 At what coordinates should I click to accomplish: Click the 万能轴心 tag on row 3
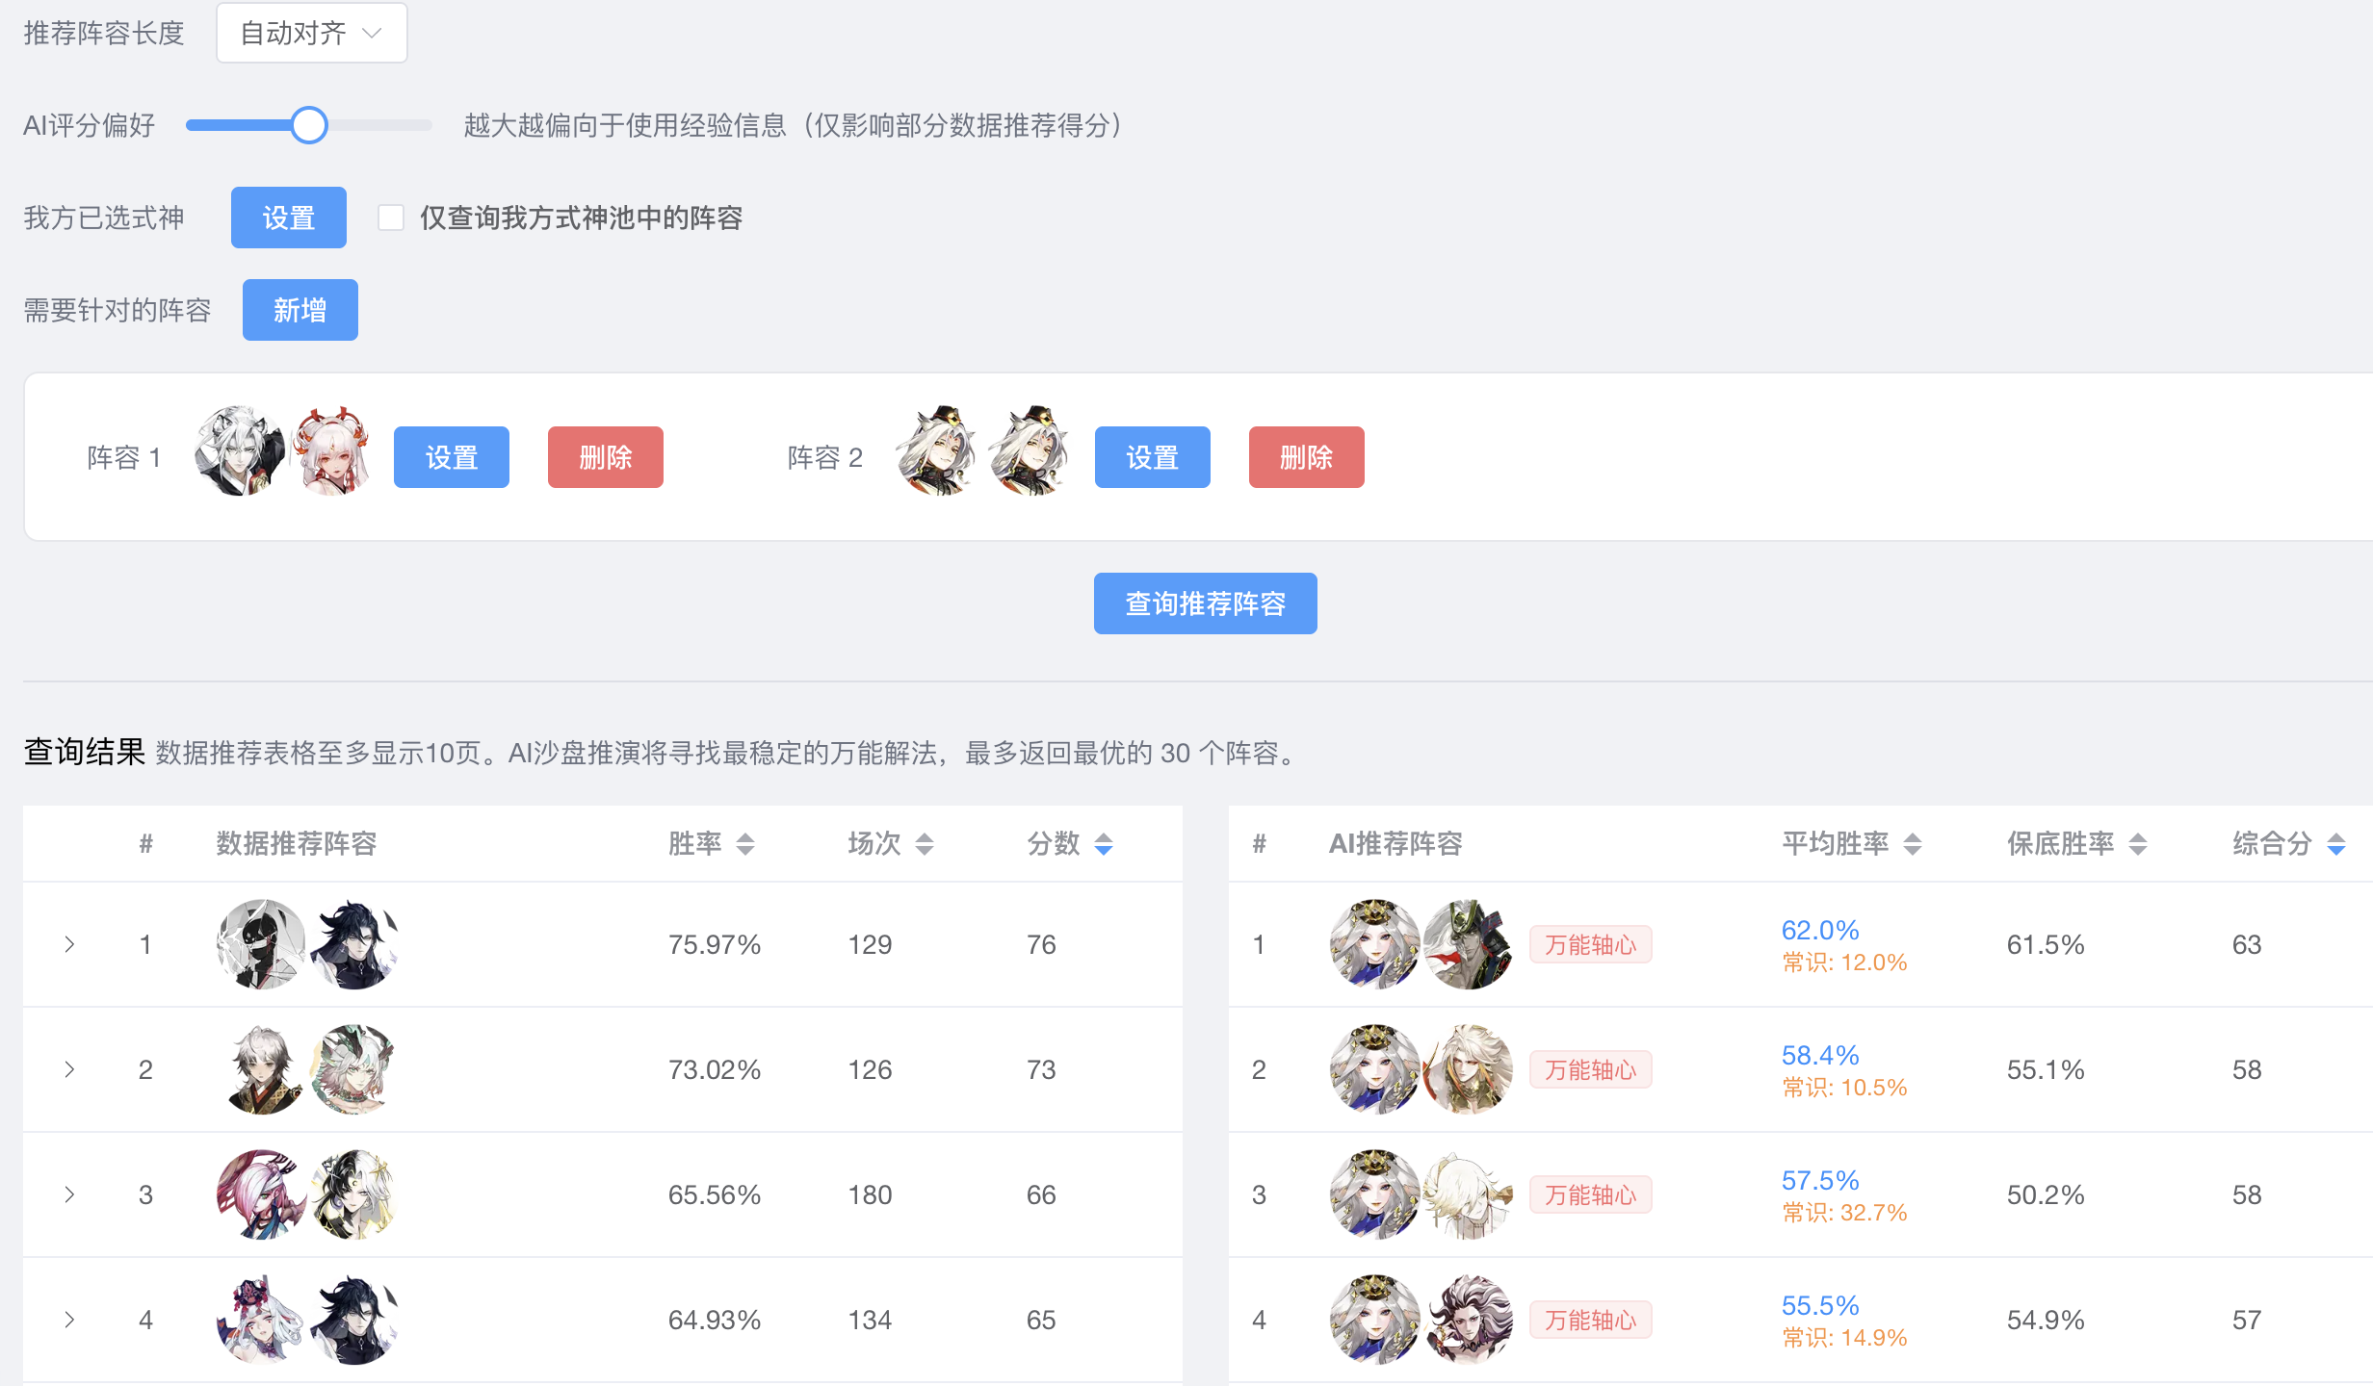[x=1590, y=1194]
